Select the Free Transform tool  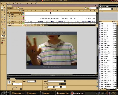(2, 10)
